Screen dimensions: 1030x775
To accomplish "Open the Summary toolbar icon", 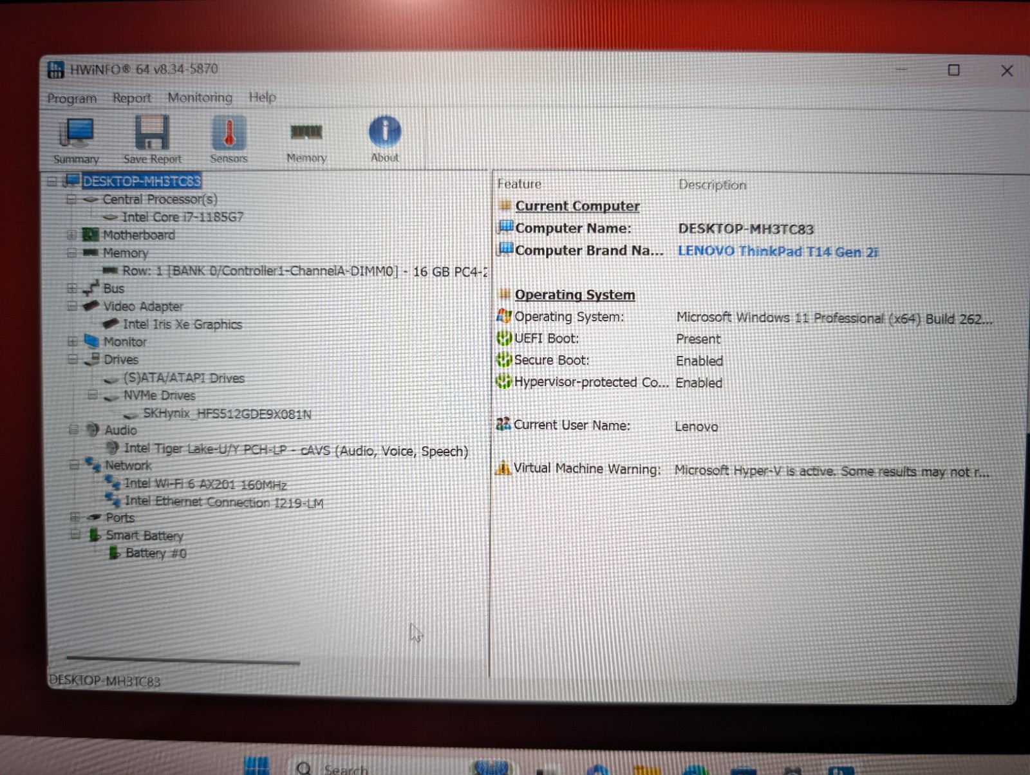I will (x=76, y=140).
